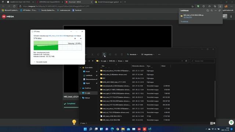Open Asztal in the navigation pane

[88, 71]
